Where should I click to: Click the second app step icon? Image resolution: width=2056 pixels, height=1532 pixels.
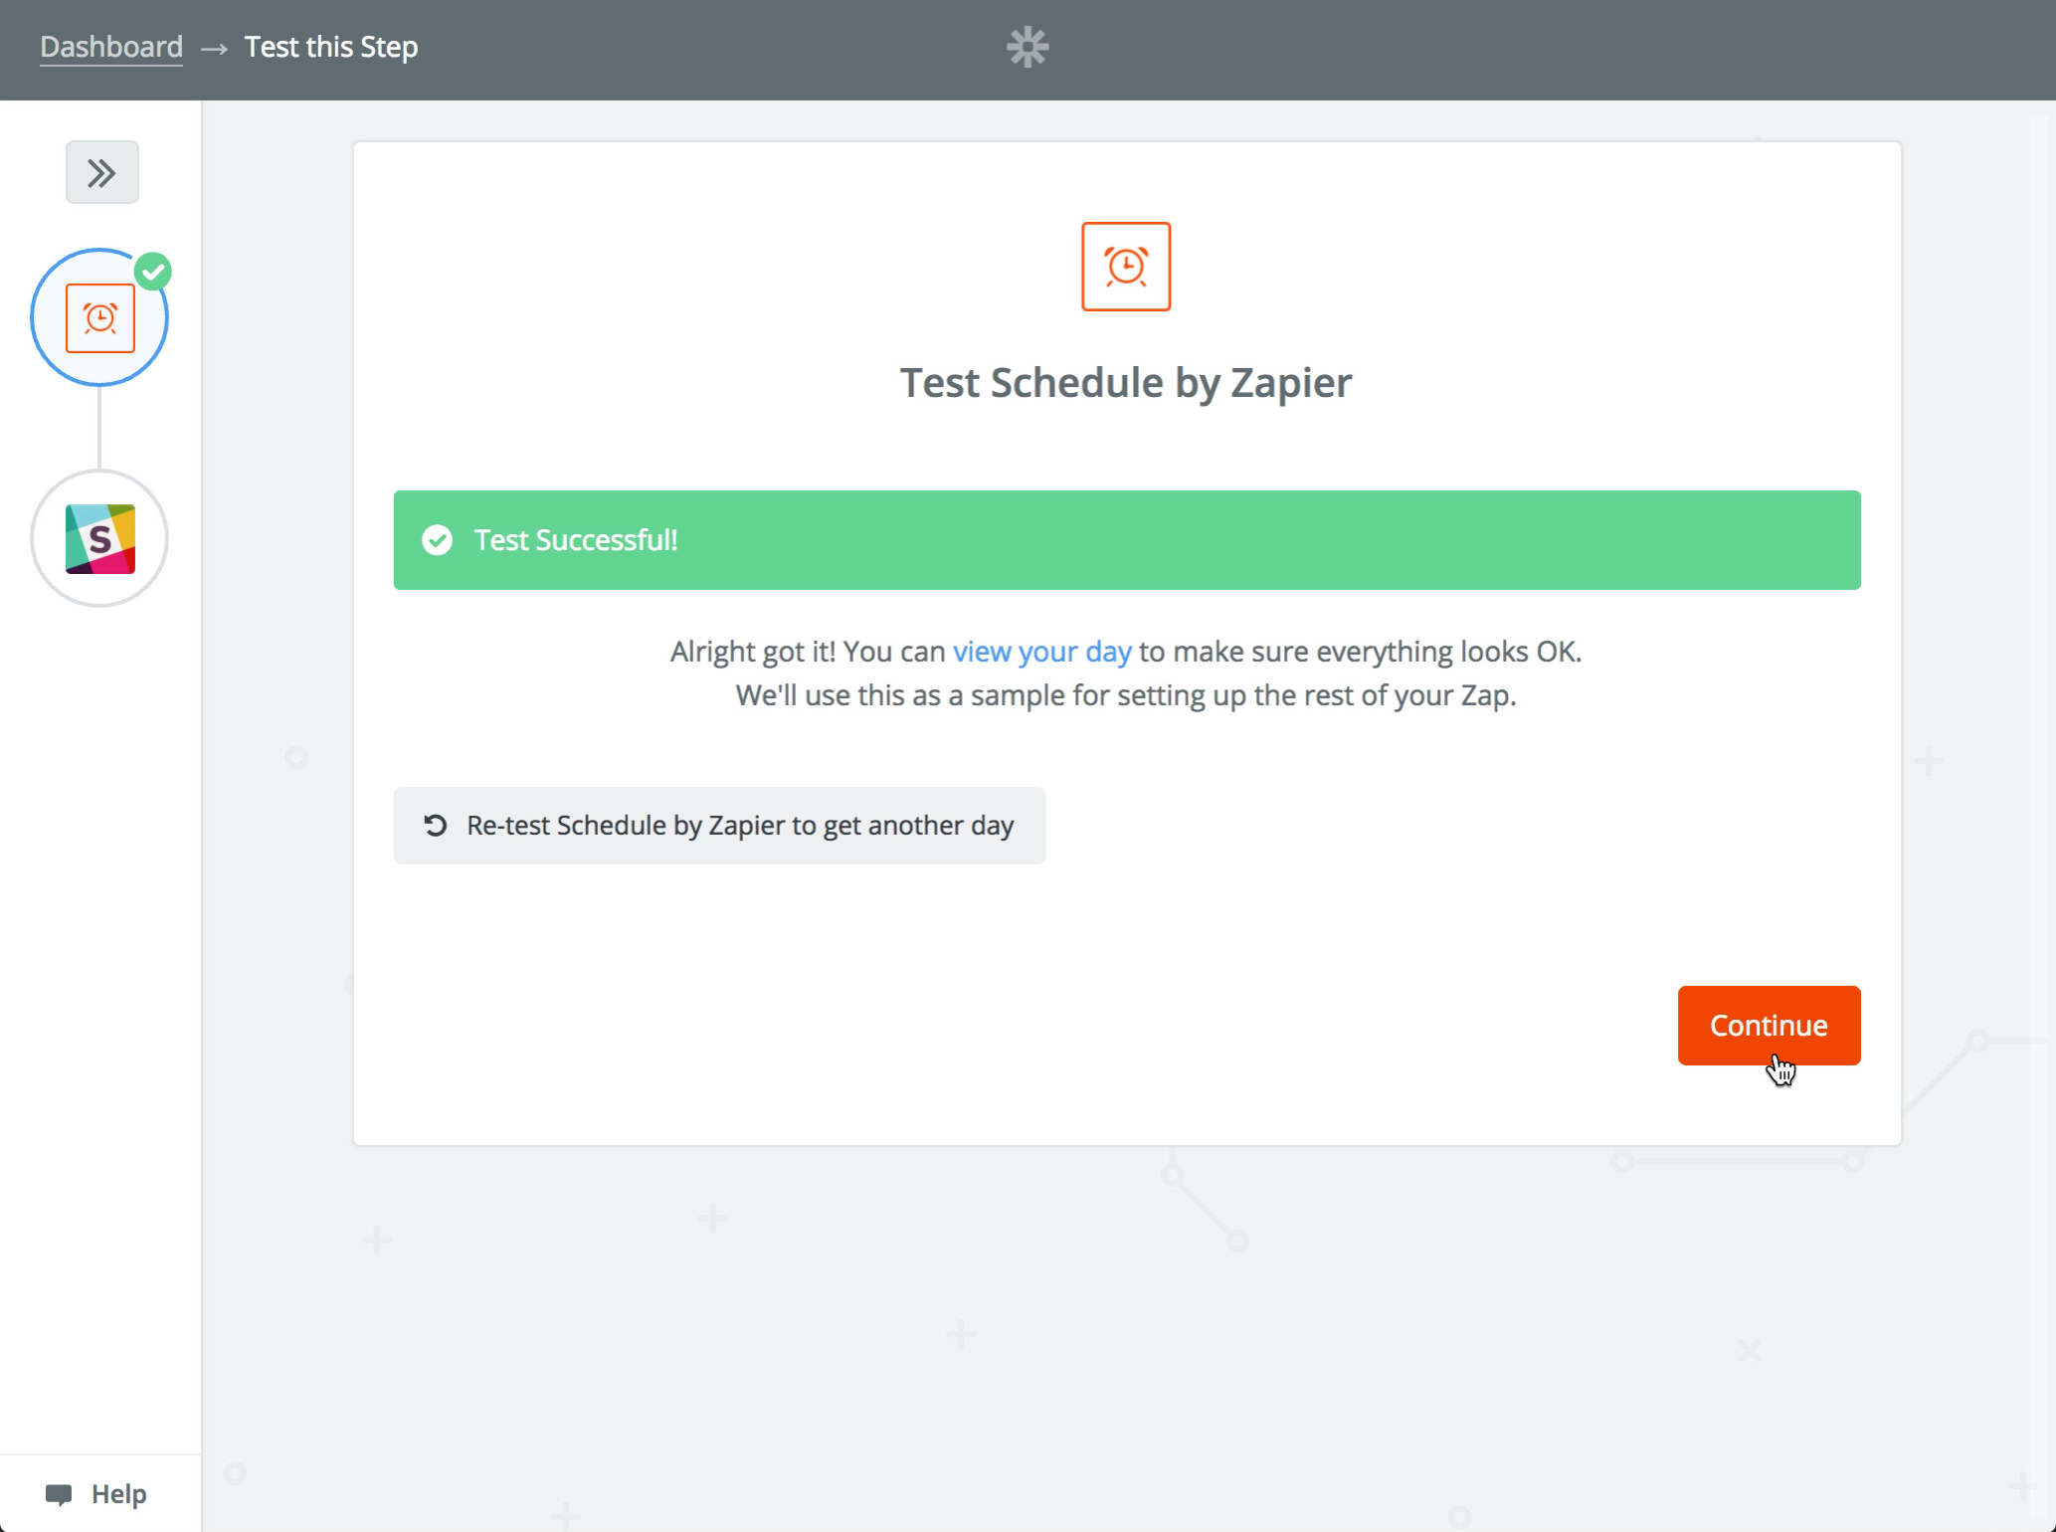tap(99, 539)
